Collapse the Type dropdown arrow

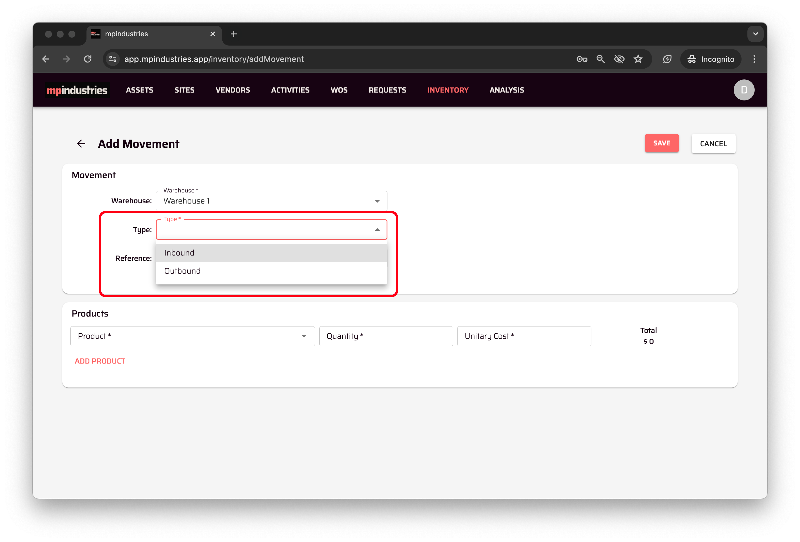point(377,230)
